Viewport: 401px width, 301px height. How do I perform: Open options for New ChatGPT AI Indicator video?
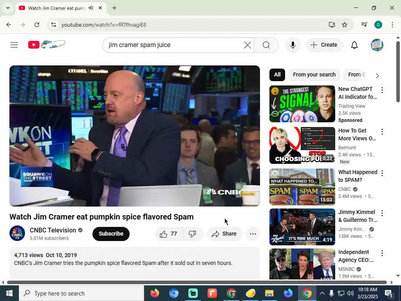point(382,90)
